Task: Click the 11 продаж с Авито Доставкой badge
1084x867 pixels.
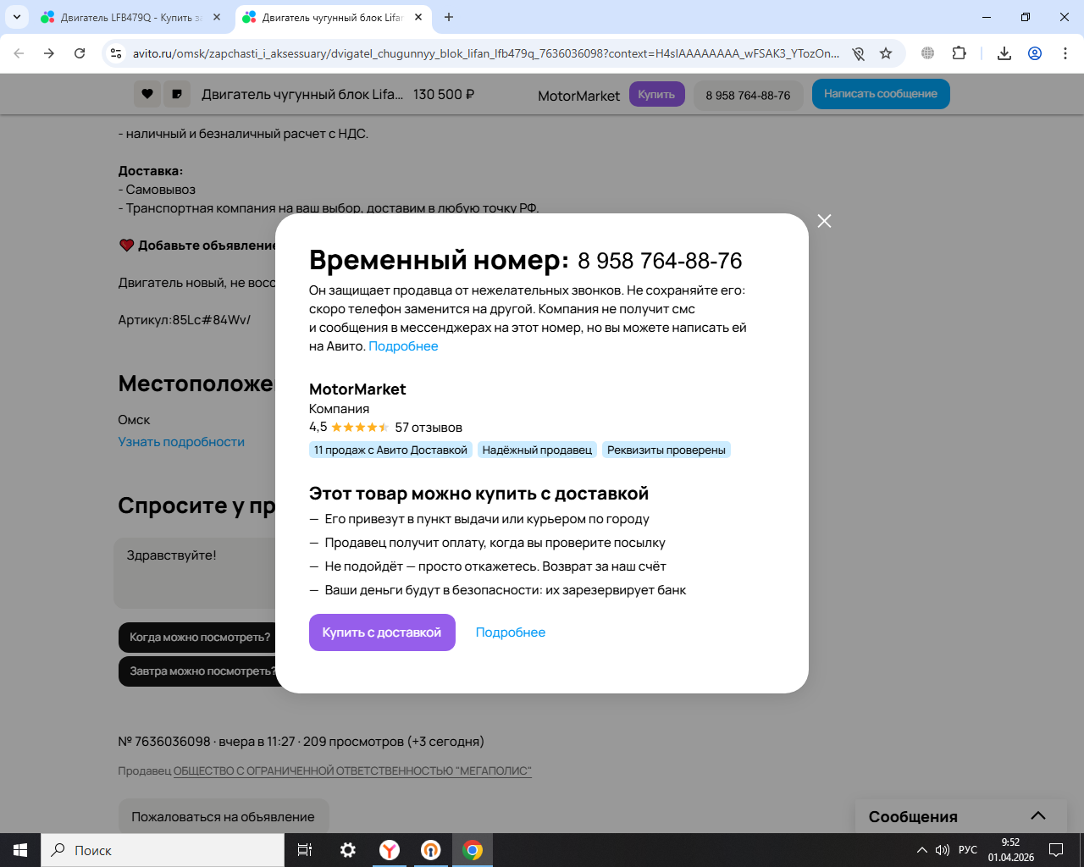Action: point(390,450)
